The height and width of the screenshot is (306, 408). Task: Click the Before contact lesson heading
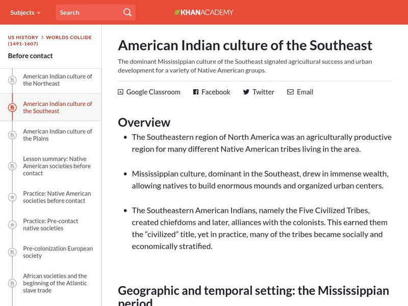click(x=31, y=56)
